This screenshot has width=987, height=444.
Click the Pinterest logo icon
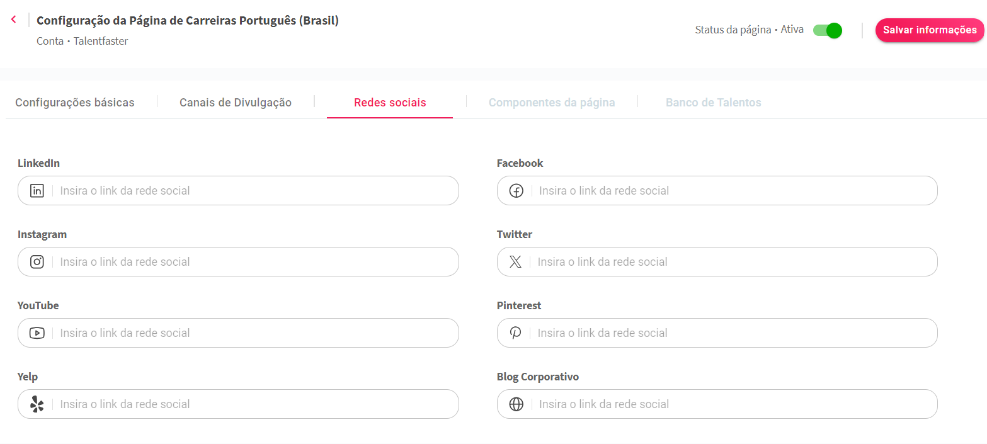click(x=516, y=333)
